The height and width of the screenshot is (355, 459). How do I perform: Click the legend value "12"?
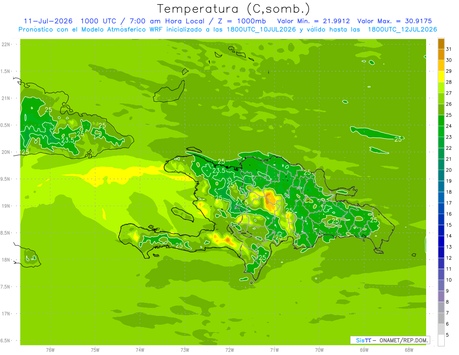tap(449, 258)
